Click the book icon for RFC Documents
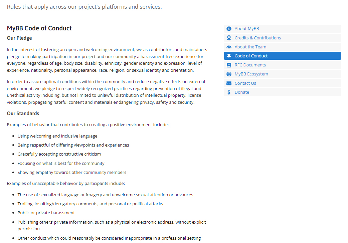The image size is (348, 243). click(229, 65)
